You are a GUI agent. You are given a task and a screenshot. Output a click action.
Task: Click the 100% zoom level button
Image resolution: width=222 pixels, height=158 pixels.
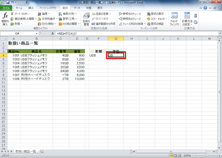[187, 156]
